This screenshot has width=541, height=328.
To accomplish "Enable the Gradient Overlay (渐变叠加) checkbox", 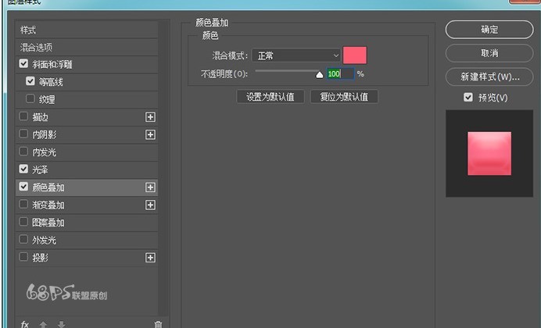I will (x=23, y=204).
